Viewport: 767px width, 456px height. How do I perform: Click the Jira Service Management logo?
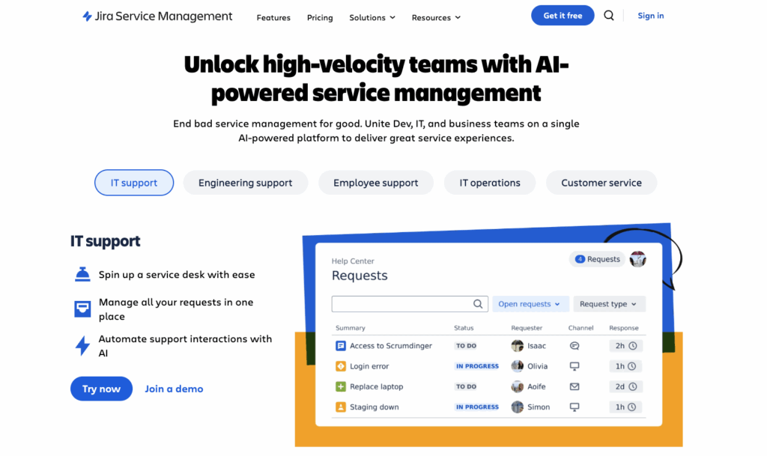(x=157, y=16)
